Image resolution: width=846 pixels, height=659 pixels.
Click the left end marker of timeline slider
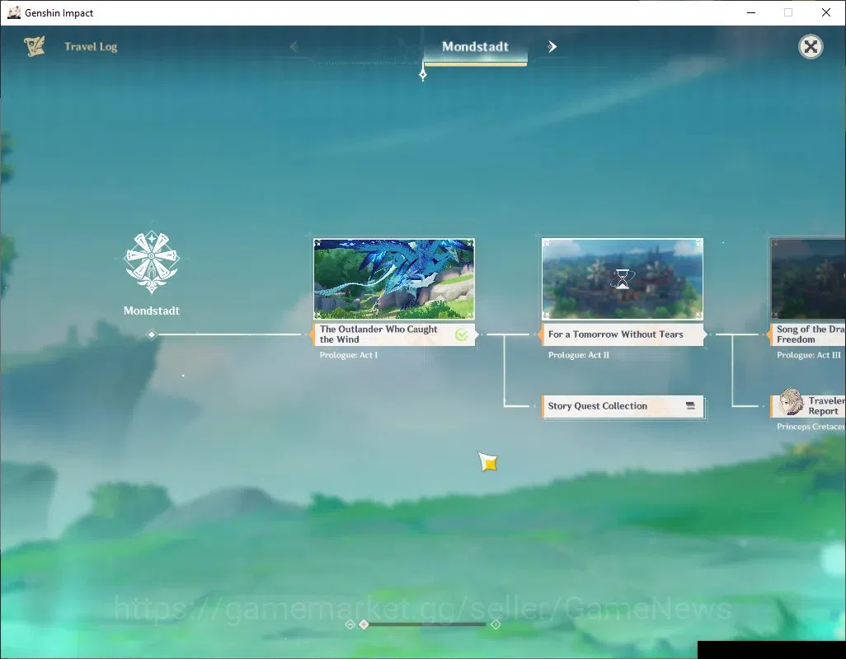click(x=350, y=624)
